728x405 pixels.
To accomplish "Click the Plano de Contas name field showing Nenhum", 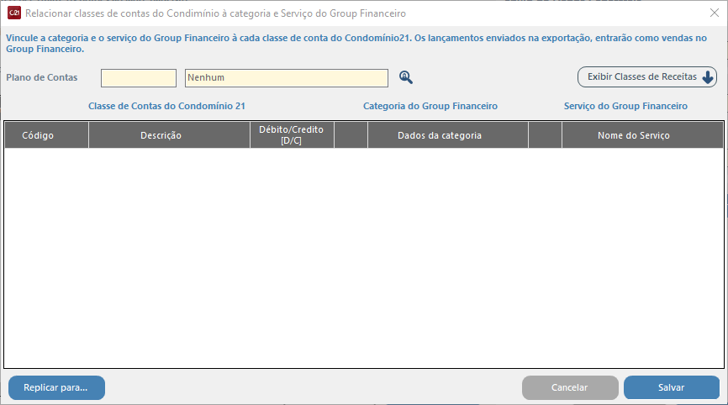I will coord(287,78).
